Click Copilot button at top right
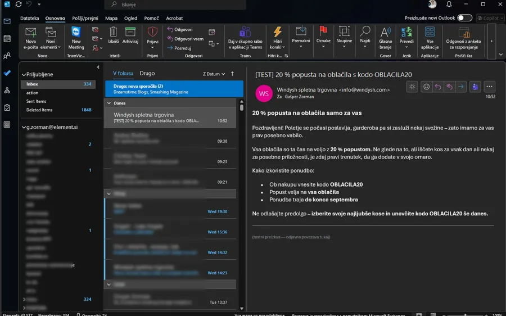This screenshot has width=506, height=316. pos(490,18)
